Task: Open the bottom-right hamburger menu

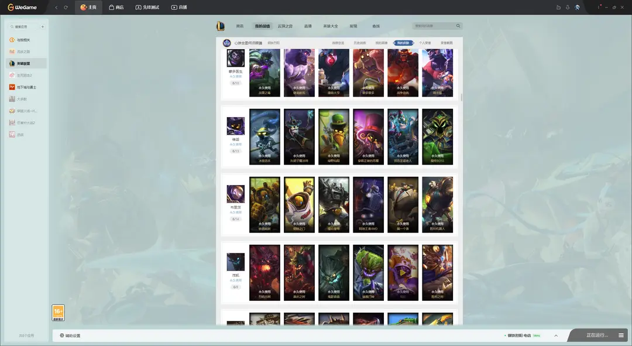Action: [621, 335]
